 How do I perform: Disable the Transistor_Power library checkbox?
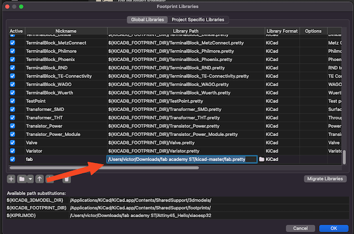tap(12, 126)
